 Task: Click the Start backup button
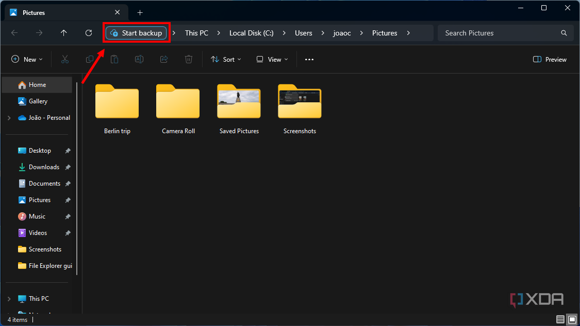click(x=136, y=32)
